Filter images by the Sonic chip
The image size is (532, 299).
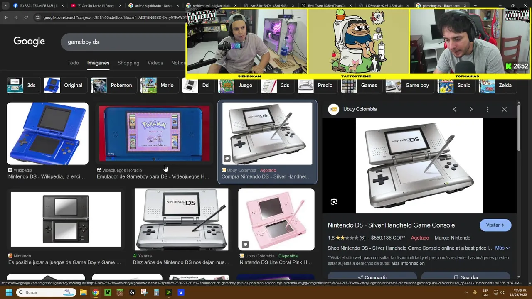coord(456,85)
